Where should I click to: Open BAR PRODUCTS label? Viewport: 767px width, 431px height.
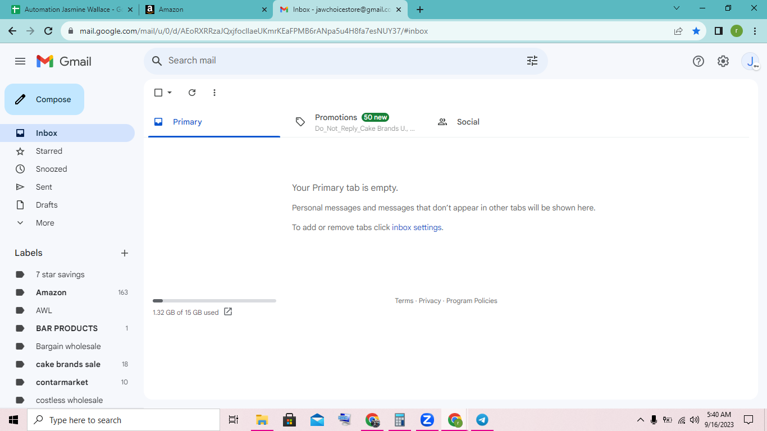coord(67,328)
